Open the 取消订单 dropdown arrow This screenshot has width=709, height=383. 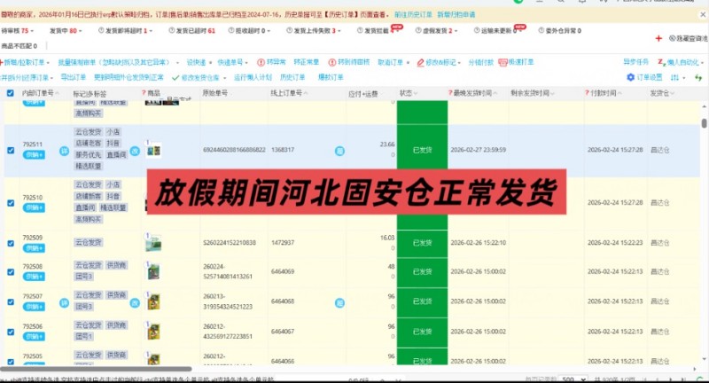point(408,62)
